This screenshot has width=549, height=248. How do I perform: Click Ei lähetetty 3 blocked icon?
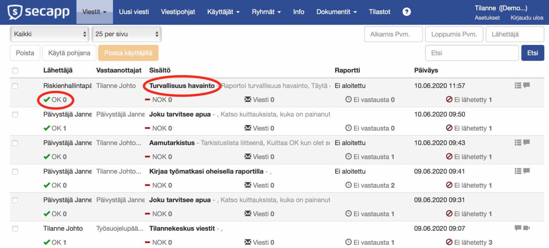[x=449, y=242]
